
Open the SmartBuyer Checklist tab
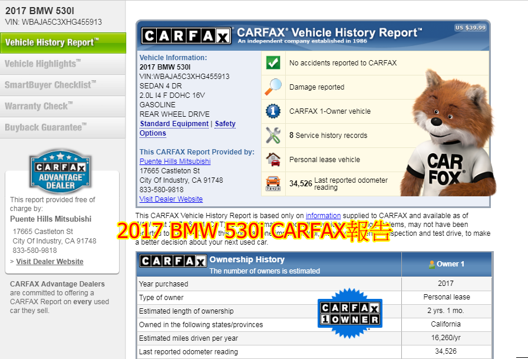(62, 85)
